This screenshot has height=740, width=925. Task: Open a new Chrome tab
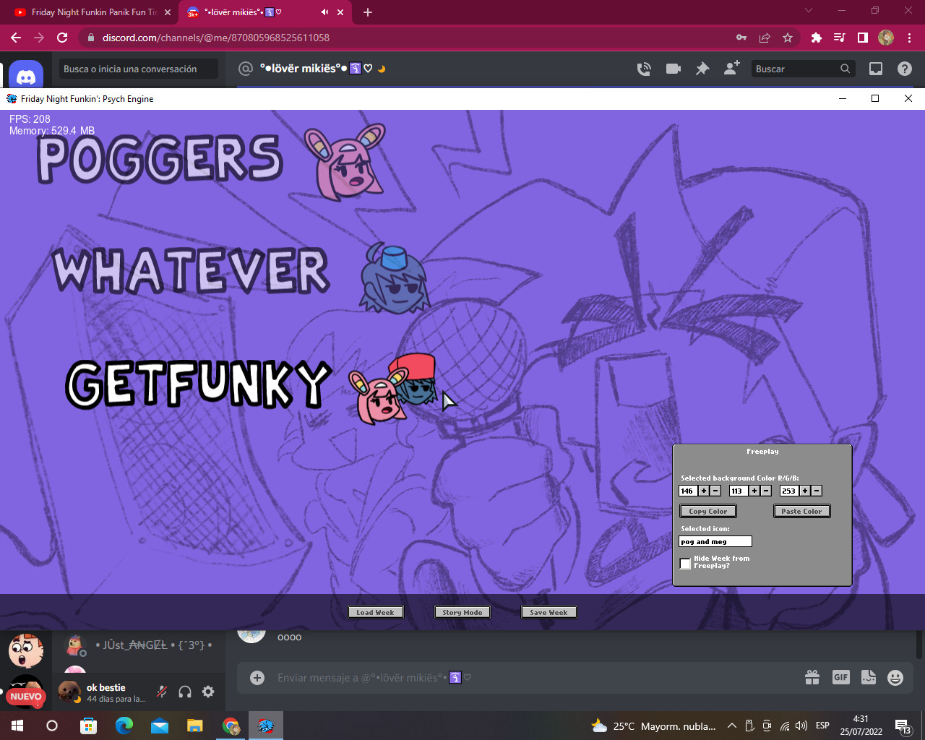368,12
